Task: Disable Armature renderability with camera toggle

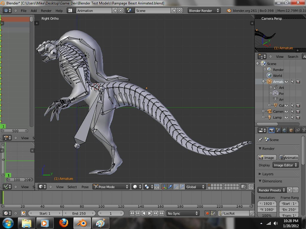Action: tap(298, 82)
